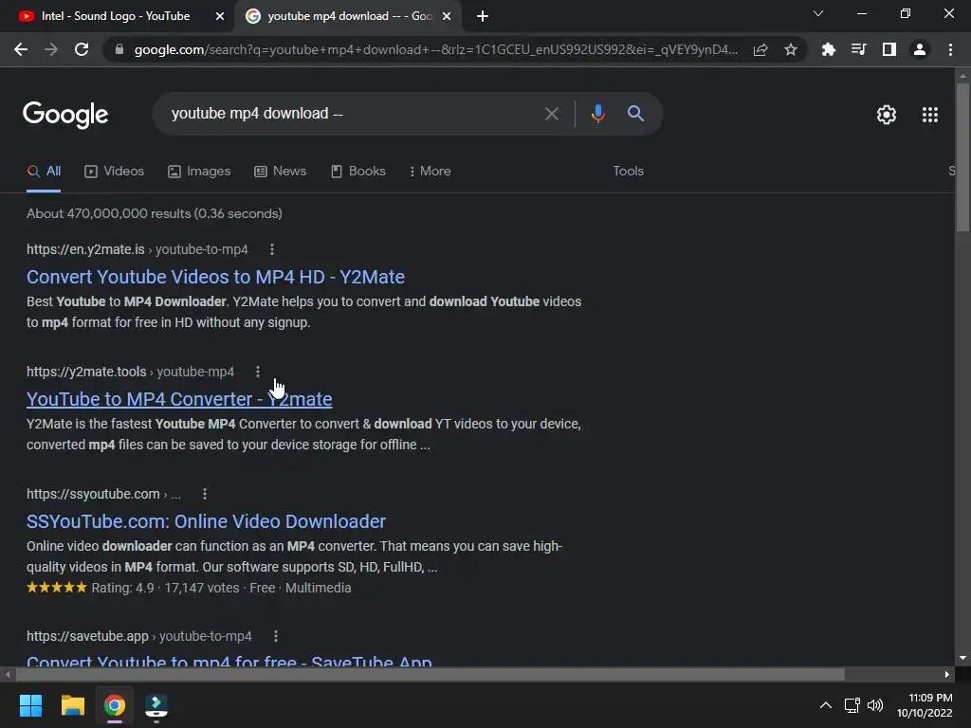
Task: Switch to the Intel - Sound Logo YouTube tab
Action: (115, 16)
